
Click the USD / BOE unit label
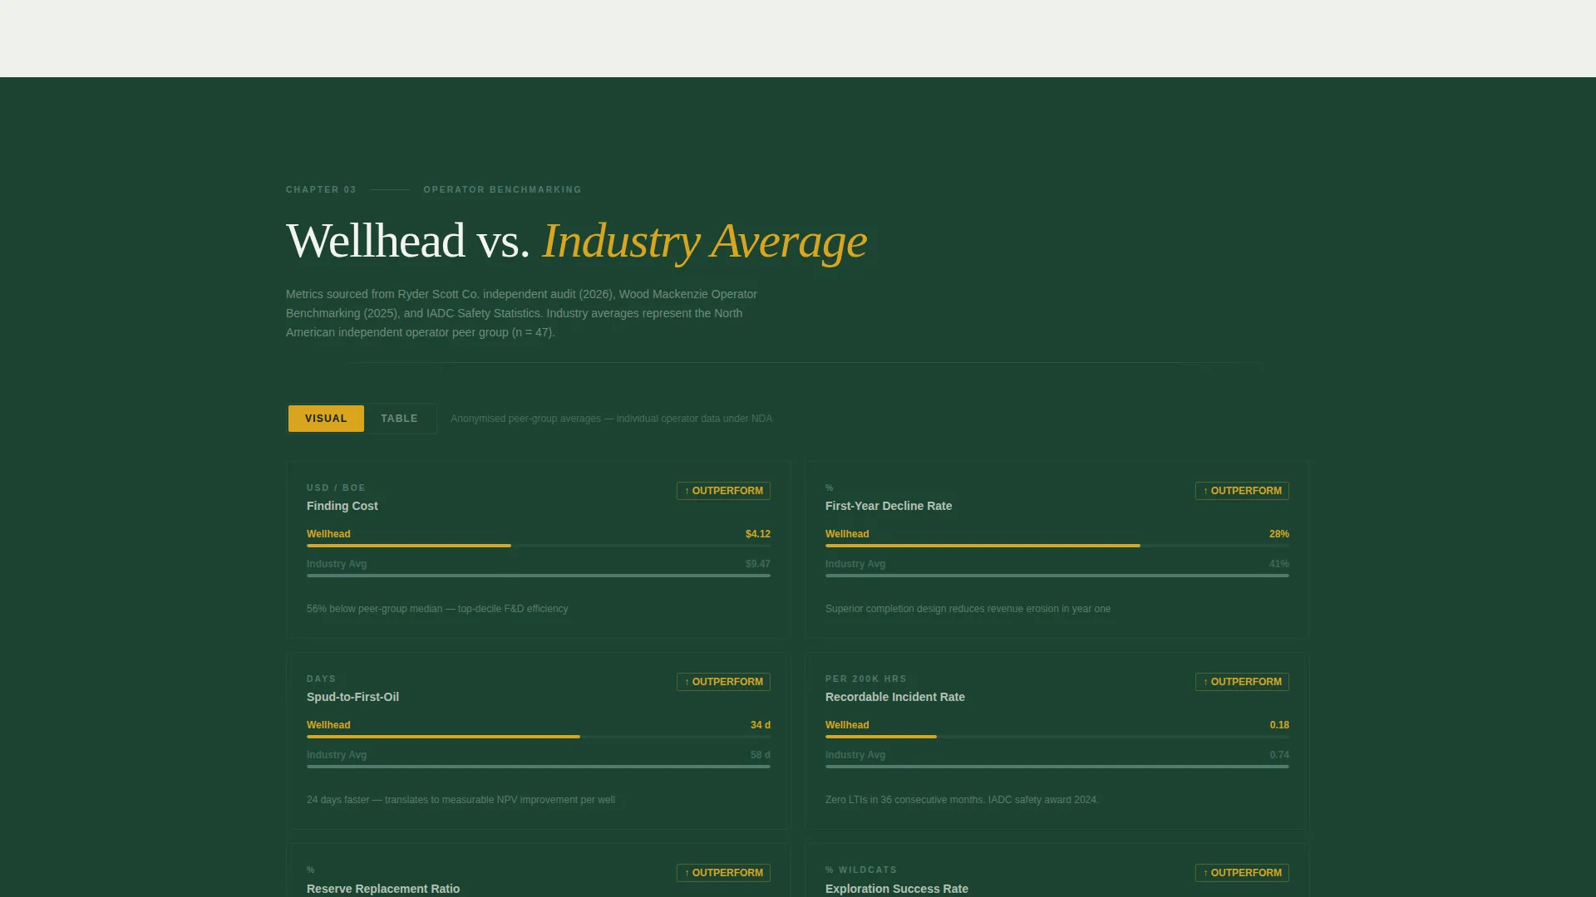pyautogui.click(x=336, y=488)
